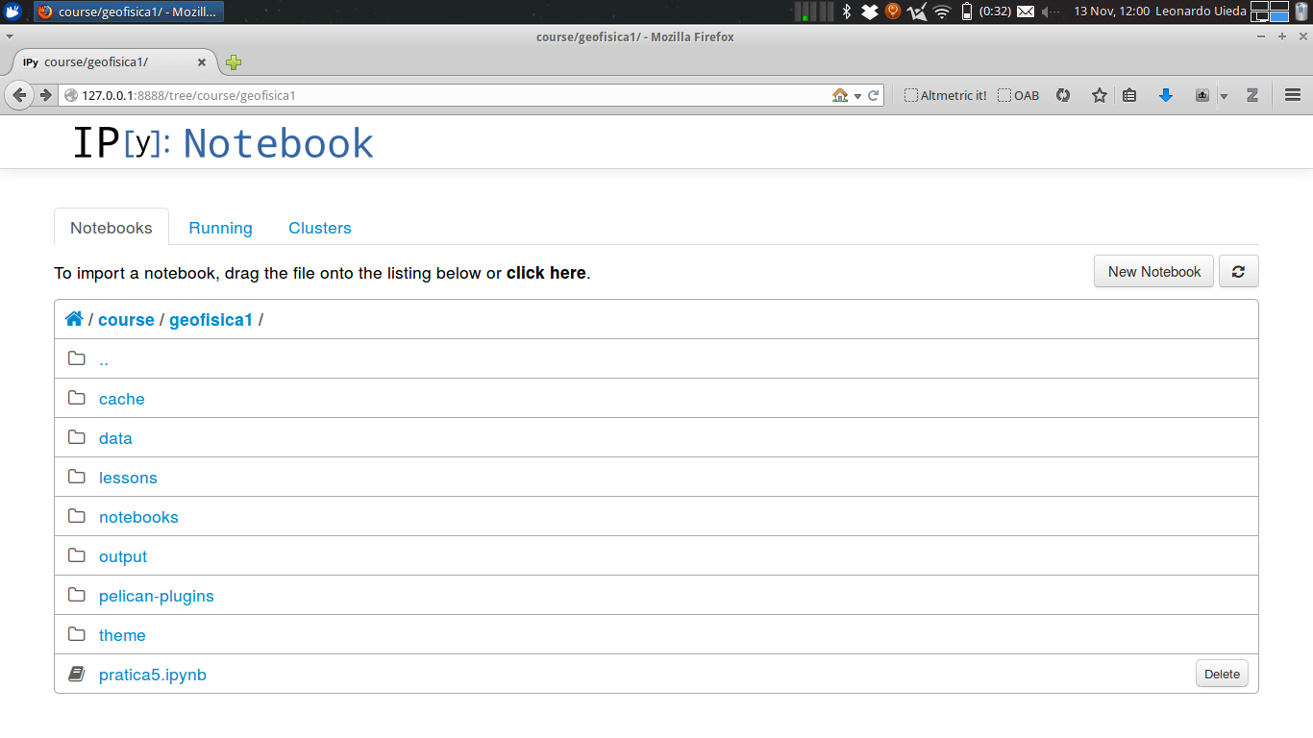1313x738 pixels.
Task: Open the data folder
Action: [115, 438]
